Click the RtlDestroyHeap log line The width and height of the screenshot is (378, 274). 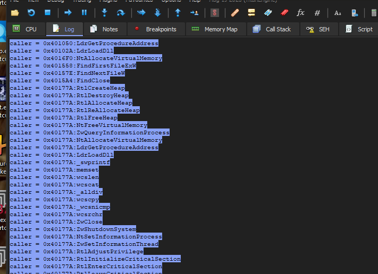pos(69,96)
